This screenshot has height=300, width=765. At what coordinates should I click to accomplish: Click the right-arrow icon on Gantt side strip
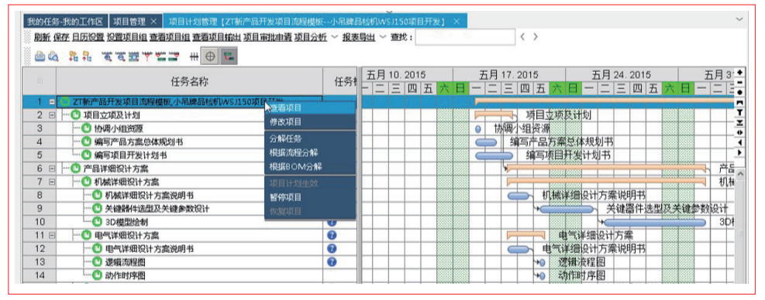[x=739, y=152]
